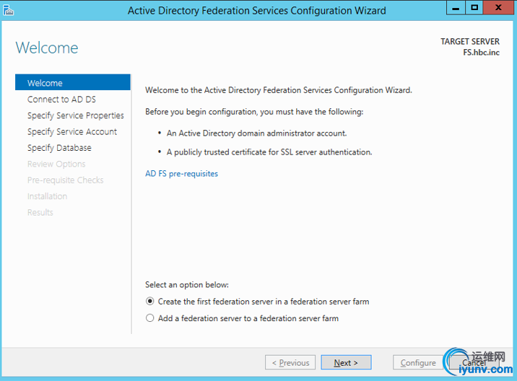
Task: Open Specify Service Account step
Action: (72, 131)
